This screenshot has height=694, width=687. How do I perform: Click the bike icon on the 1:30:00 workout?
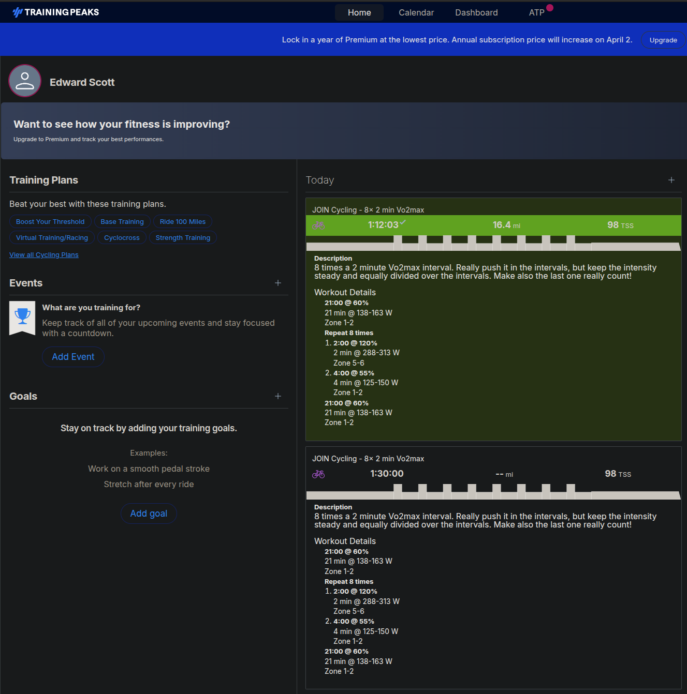(x=318, y=474)
